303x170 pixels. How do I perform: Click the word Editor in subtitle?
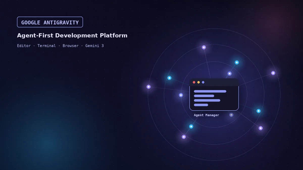pyautogui.click(x=24, y=46)
